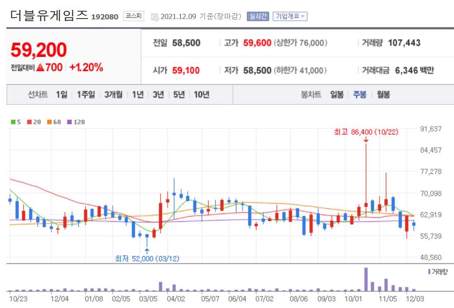
Task: Click the green 5-period moving average swatch
Action: pos(13,122)
